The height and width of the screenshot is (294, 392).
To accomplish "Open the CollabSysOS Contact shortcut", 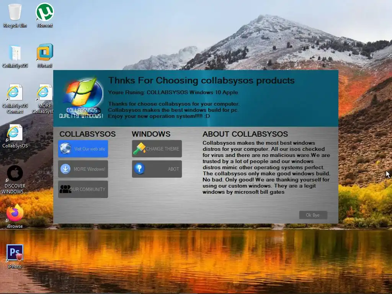I will (15, 99).
